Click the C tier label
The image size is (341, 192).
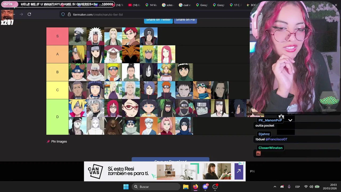pos(57,90)
